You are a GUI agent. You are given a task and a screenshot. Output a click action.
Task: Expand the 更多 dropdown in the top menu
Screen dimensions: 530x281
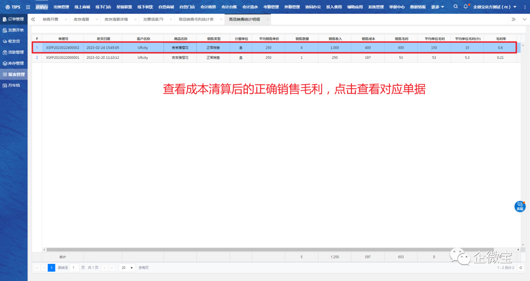(437, 7)
